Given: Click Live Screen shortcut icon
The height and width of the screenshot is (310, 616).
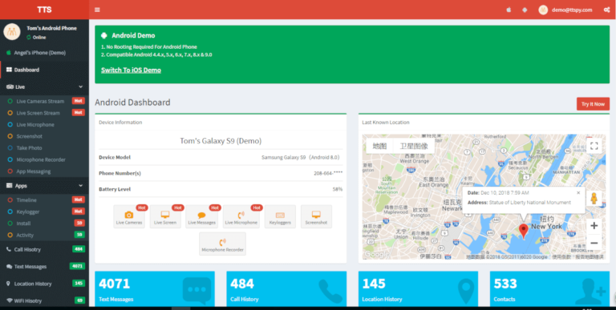Looking at the screenshot, I should tap(165, 216).
